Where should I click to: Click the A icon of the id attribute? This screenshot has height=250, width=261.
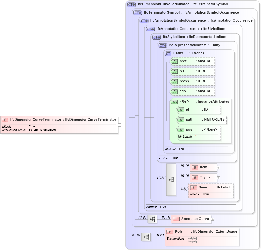[x=181, y=110]
